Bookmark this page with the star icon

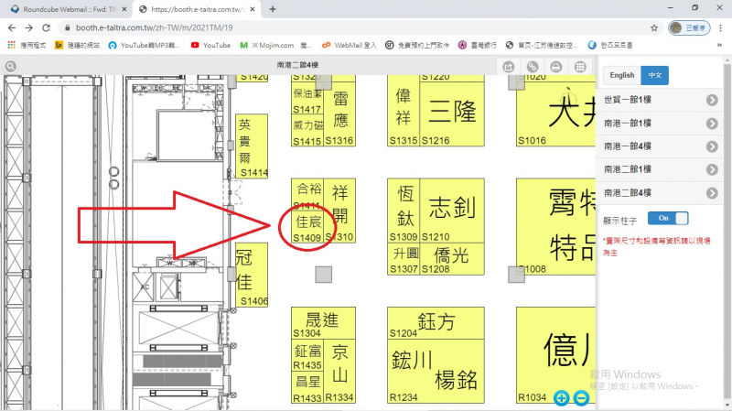tap(654, 27)
